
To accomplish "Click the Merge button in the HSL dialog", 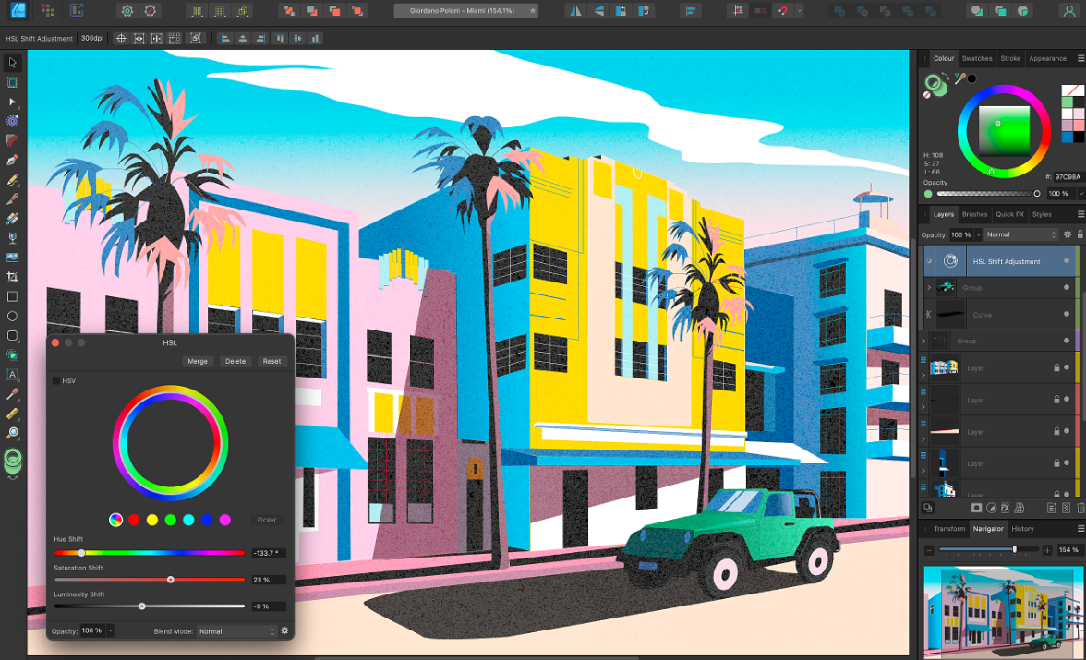I will click(198, 361).
